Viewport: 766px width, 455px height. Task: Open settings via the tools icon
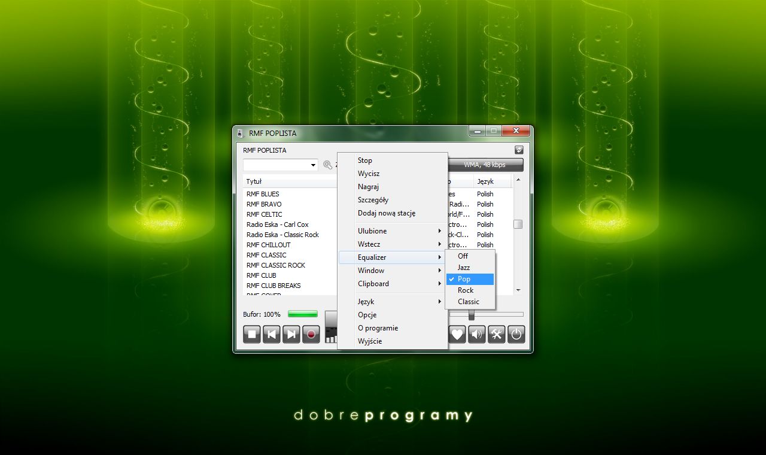497,334
